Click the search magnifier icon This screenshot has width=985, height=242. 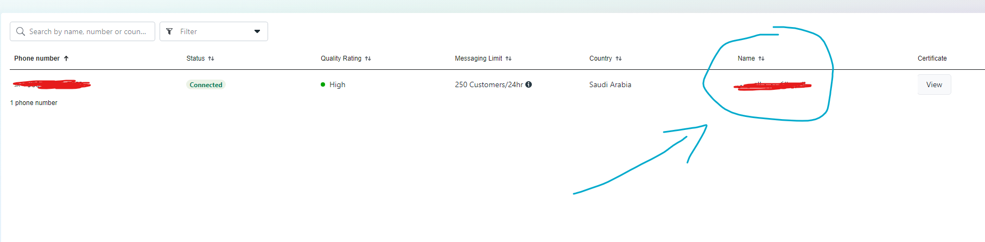coord(21,31)
